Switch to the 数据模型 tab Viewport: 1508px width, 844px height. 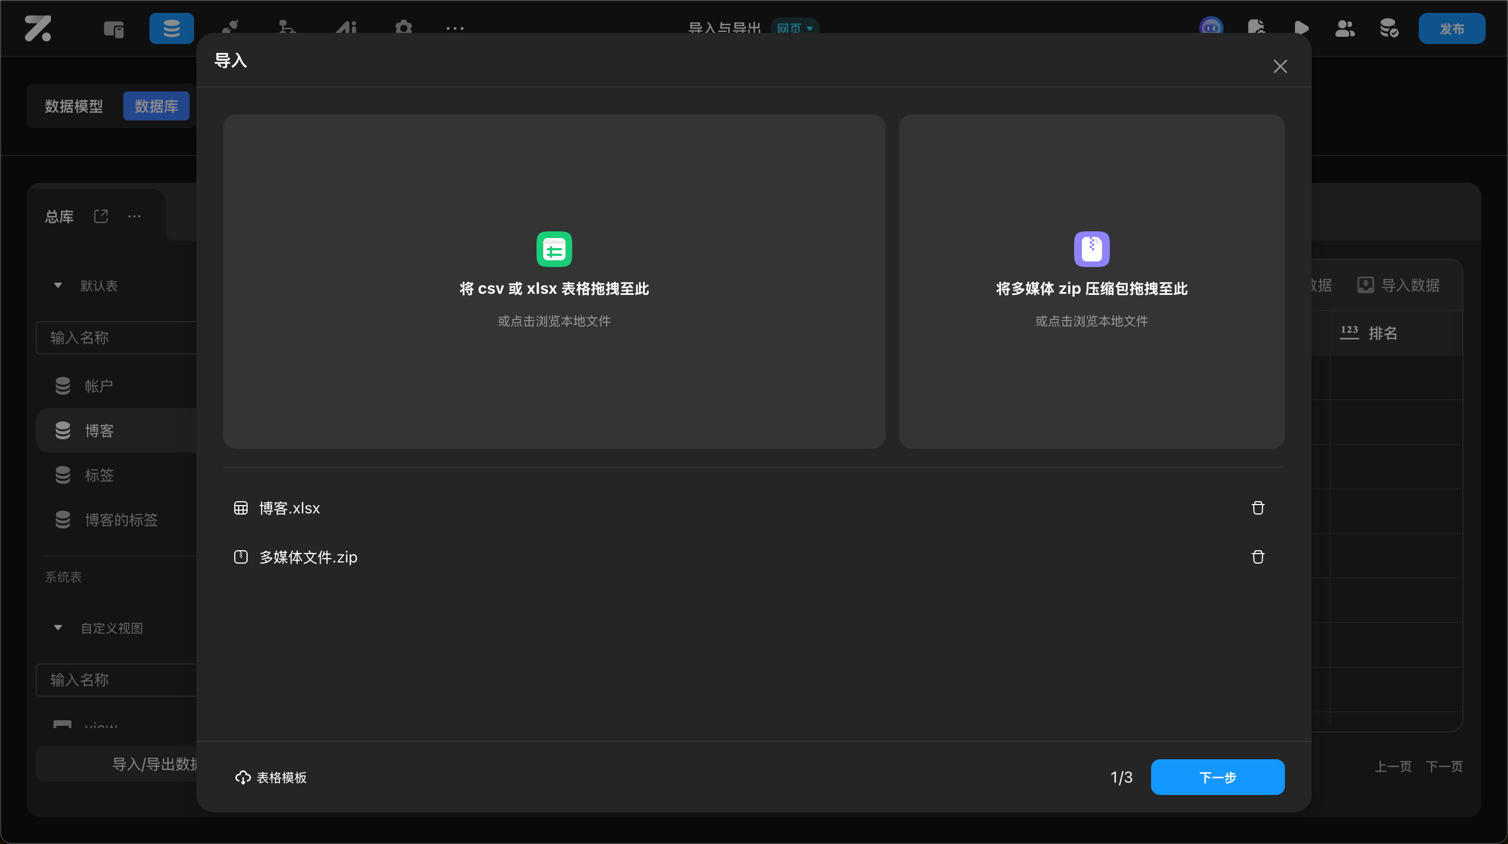(x=74, y=106)
